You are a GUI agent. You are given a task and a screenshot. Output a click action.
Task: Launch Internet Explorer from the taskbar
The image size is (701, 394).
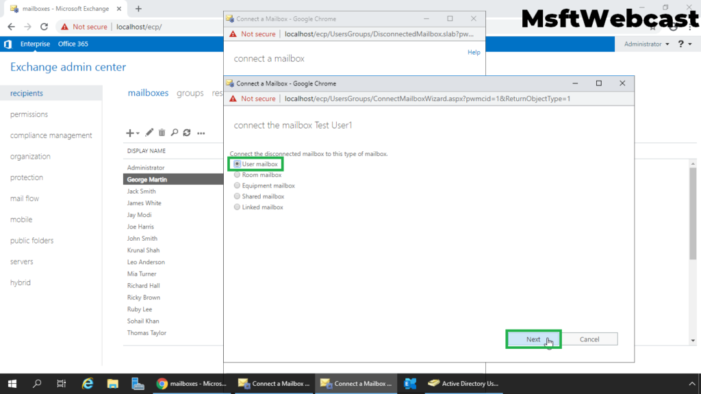pos(87,383)
